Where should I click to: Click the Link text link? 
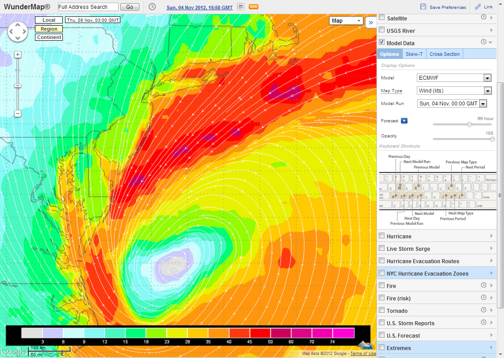pos(488,7)
